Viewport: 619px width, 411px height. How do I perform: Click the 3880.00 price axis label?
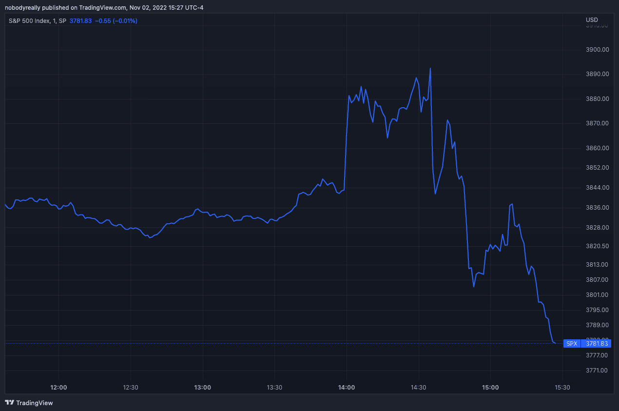click(x=597, y=99)
